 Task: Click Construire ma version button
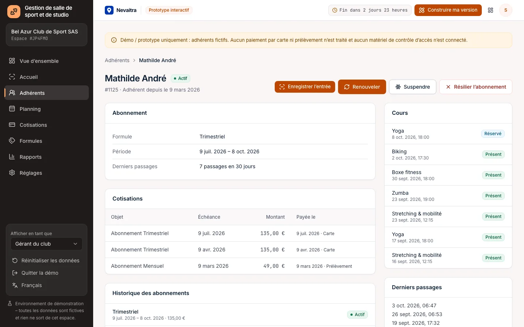pos(448,10)
